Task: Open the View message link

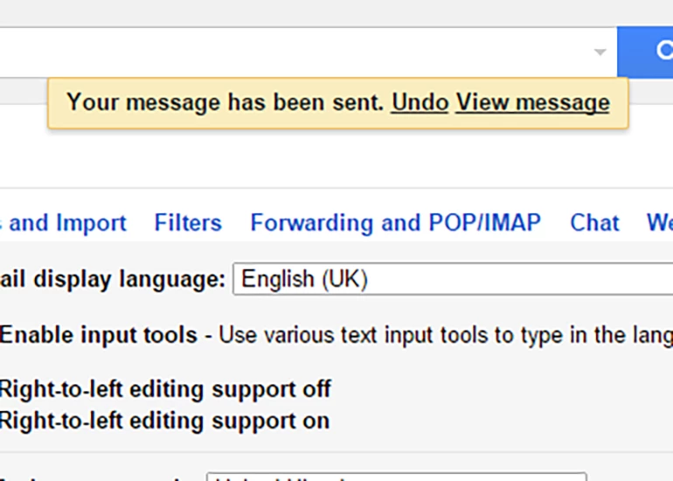Action: pyautogui.click(x=532, y=102)
